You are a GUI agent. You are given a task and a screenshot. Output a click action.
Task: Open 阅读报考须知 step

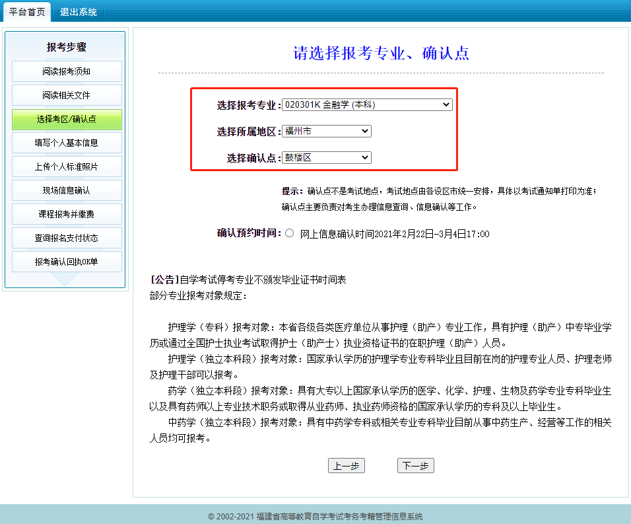pyautogui.click(x=67, y=71)
